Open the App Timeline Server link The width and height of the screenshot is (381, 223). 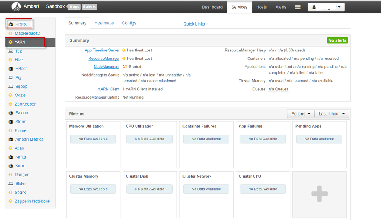tap(102, 50)
